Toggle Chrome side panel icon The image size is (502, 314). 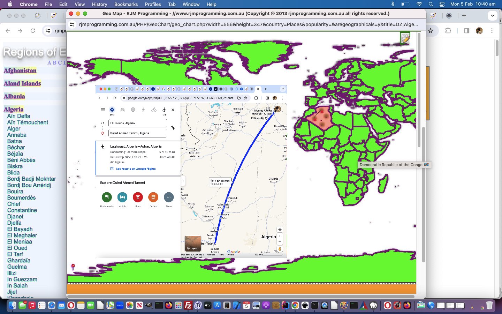(x=467, y=31)
